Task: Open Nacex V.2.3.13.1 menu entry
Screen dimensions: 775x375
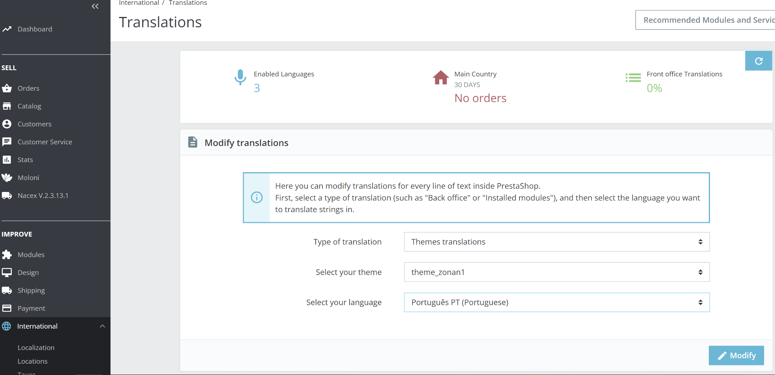Action: coord(43,196)
